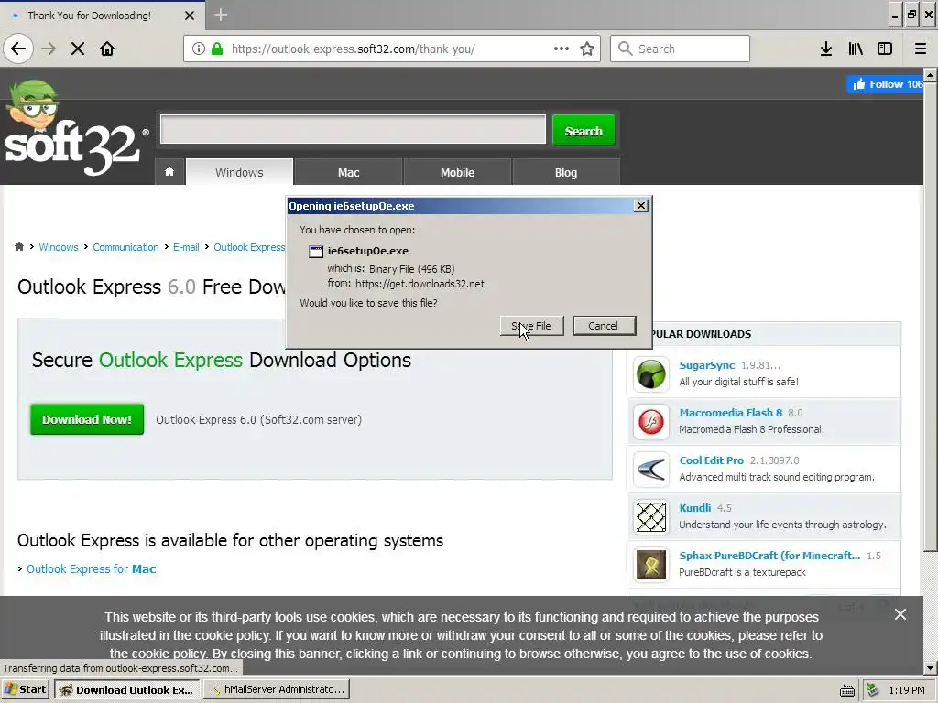Select the Mobile tab on soft32
Image resolution: width=938 pixels, height=703 pixels.
pyautogui.click(x=457, y=172)
